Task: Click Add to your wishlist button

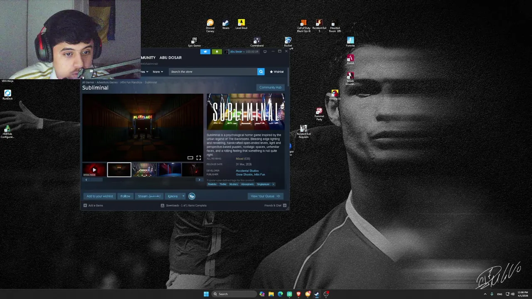Action: (100, 196)
